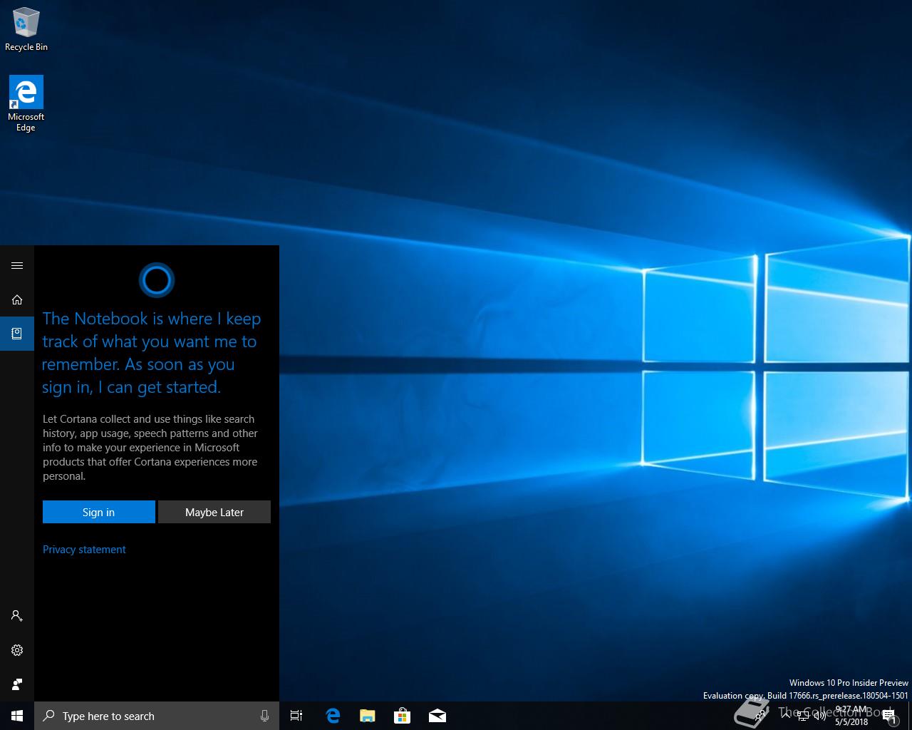Open the Cortana account sign-in icon

(17, 616)
